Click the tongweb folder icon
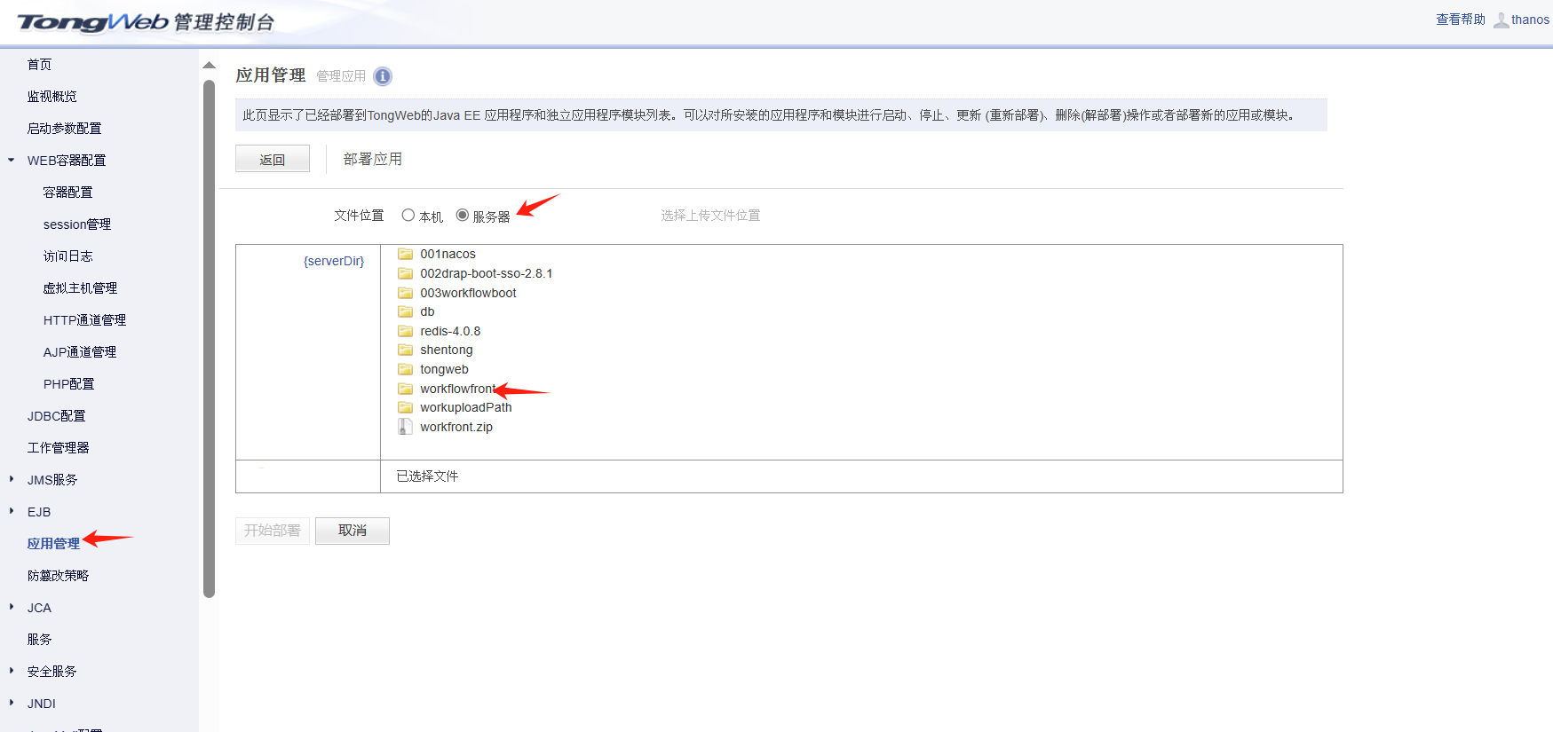Screen dimensions: 1553x732 (x=406, y=369)
